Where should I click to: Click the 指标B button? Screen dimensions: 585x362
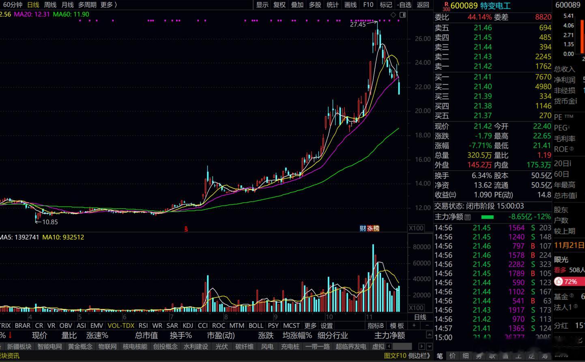coord(376,325)
